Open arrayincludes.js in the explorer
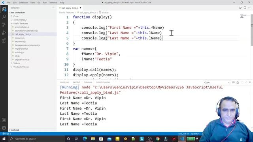Image resolution: width=253 pixels, height=142 pixels. coord(22,27)
